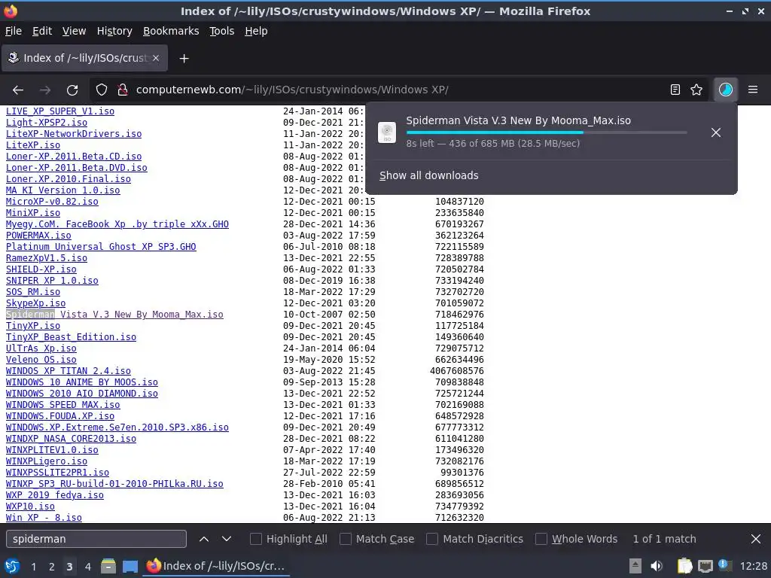
Task: Open the View menu
Action: pos(74,31)
